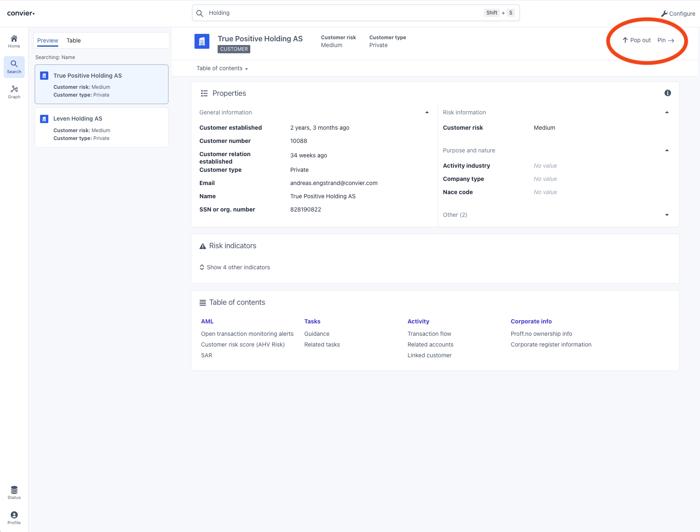Viewport: 700px width, 532px height.
Task: Open the Profile sidebar icon
Action: click(14, 518)
